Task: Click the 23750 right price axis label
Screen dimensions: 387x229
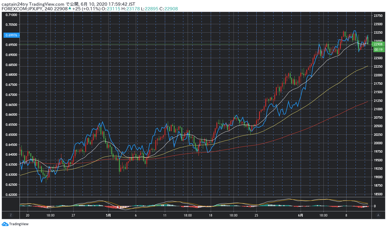Action: (x=378, y=15)
